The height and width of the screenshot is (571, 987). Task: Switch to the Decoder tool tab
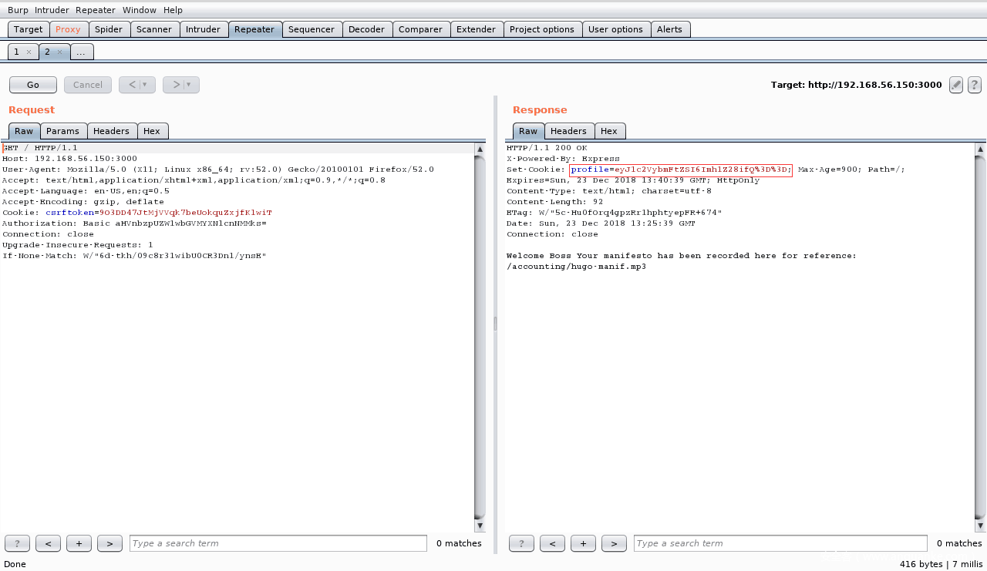pos(366,29)
